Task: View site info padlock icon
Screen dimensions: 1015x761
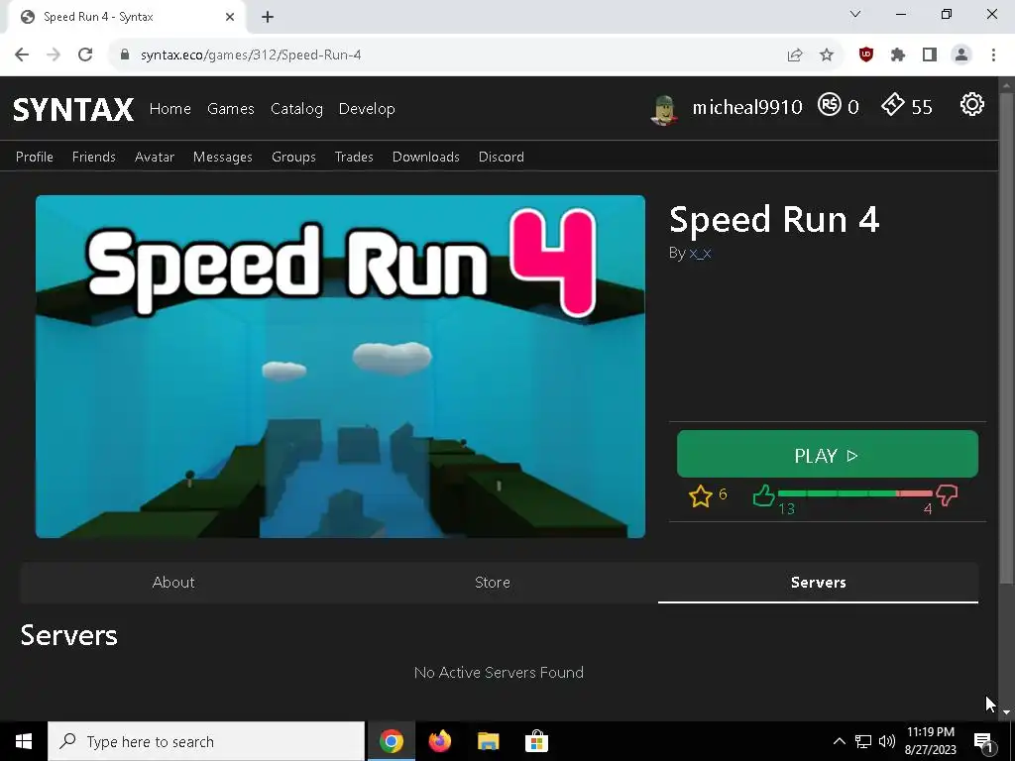Action: (x=125, y=55)
